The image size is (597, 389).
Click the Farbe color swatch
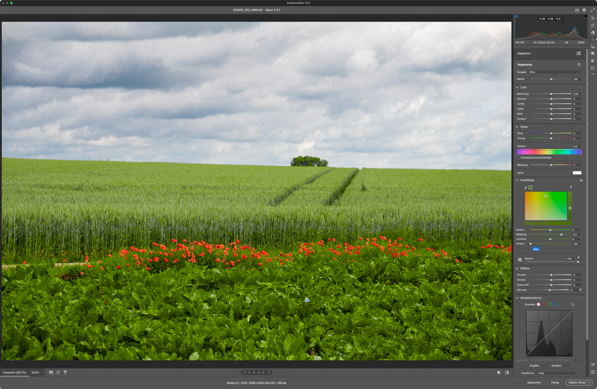(x=577, y=173)
